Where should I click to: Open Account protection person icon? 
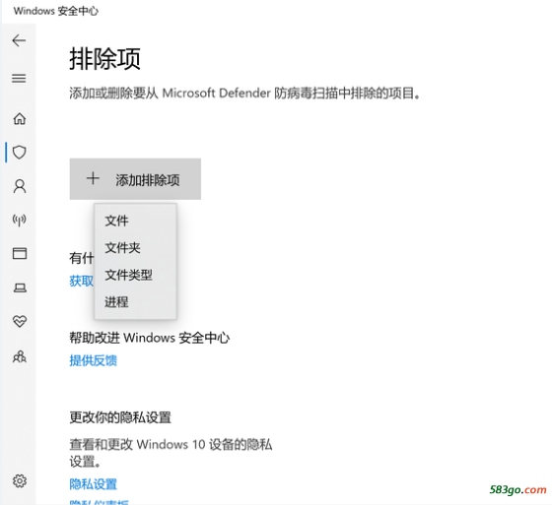pyautogui.click(x=20, y=186)
